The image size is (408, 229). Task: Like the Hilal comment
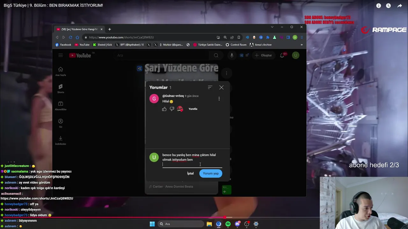(164, 109)
